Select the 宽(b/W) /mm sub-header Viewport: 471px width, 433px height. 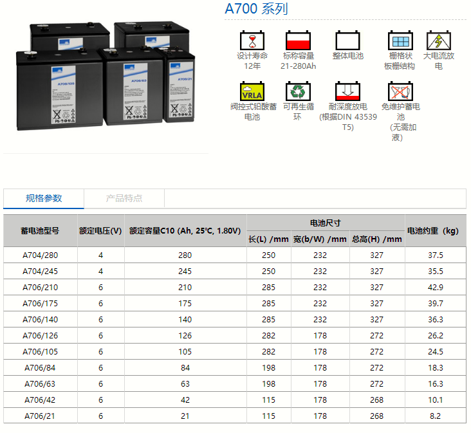[320, 239]
